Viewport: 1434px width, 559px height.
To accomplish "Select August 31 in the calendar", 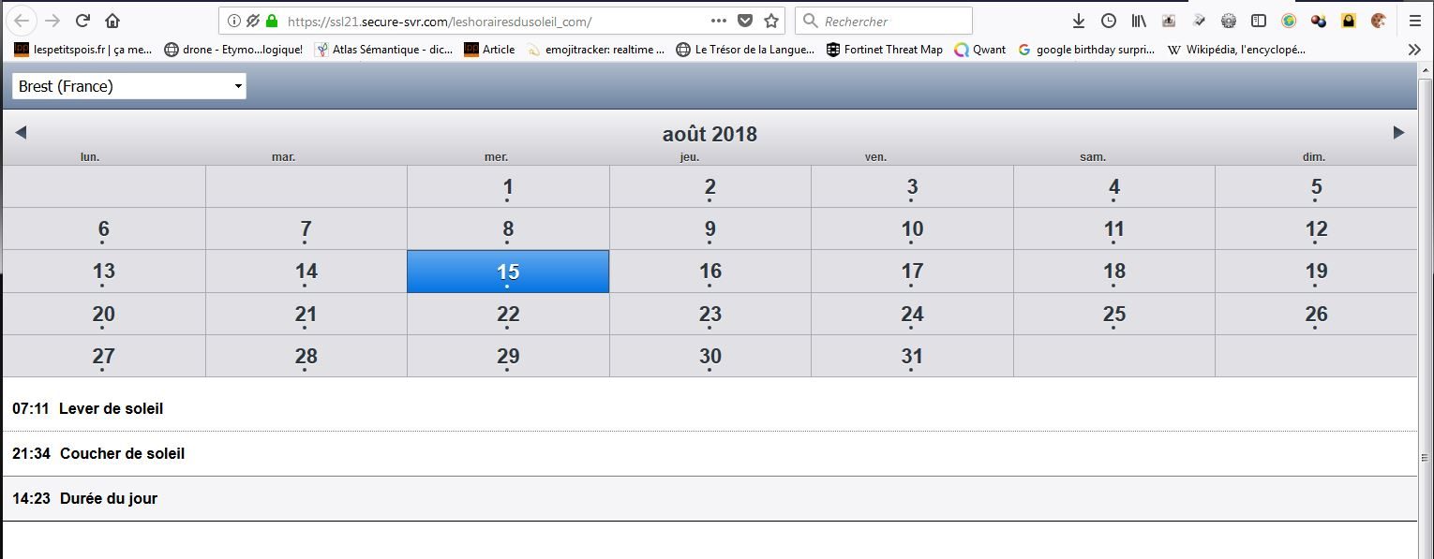I will pos(912,356).
